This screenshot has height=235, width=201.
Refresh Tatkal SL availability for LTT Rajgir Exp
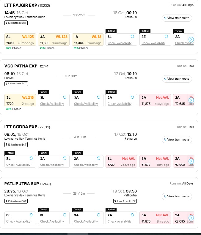point(132,37)
